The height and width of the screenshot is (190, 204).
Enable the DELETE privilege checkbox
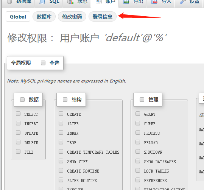(x=18, y=142)
